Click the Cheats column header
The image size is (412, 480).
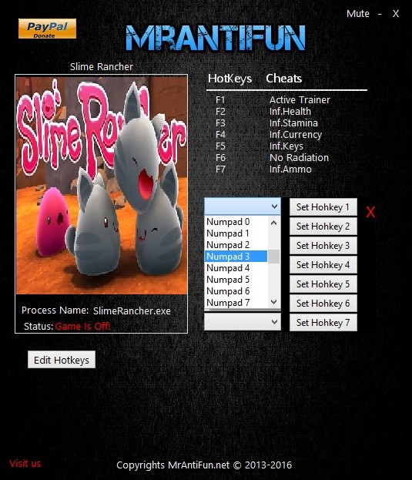pos(284,79)
